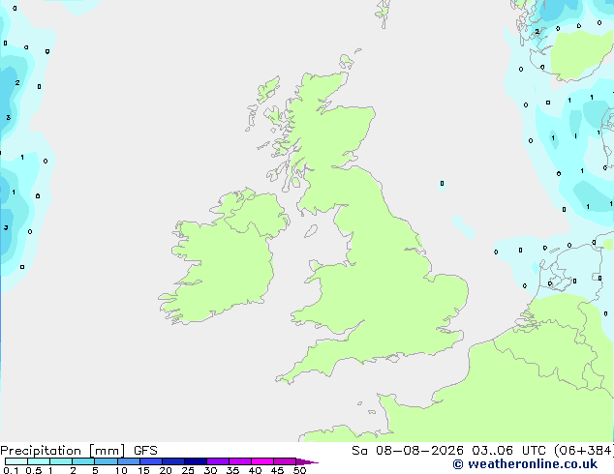The width and height of the screenshot is (614, 474).
Task: Click legend scale value '30'
Action: pos(210,470)
